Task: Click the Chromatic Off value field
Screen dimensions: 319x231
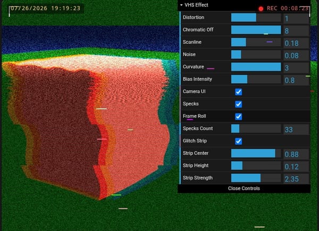Action: pyautogui.click(x=296, y=31)
